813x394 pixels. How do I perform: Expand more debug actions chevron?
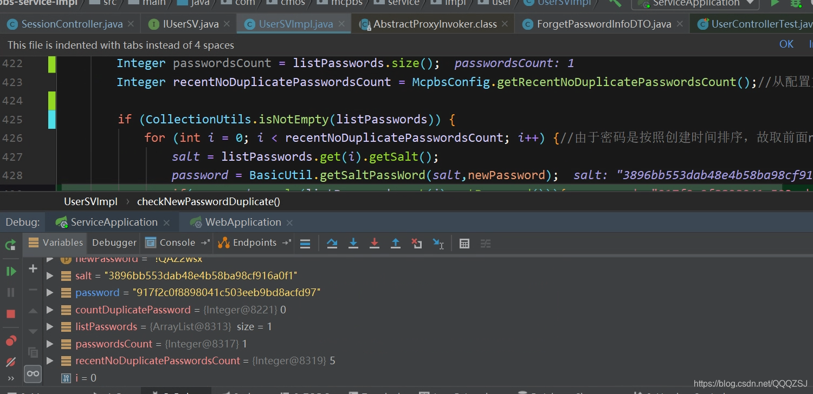coord(10,378)
